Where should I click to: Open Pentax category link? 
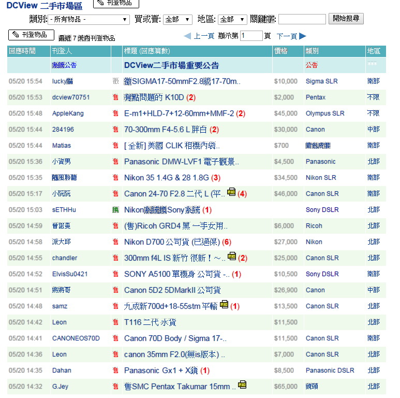(x=316, y=97)
